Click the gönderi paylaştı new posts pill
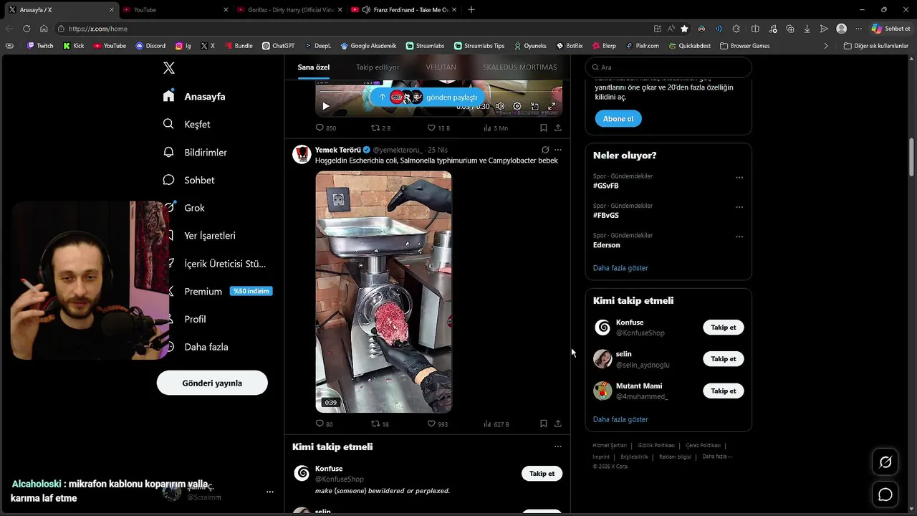This screenshot has height=516, width=917. [x=428, y=97]
